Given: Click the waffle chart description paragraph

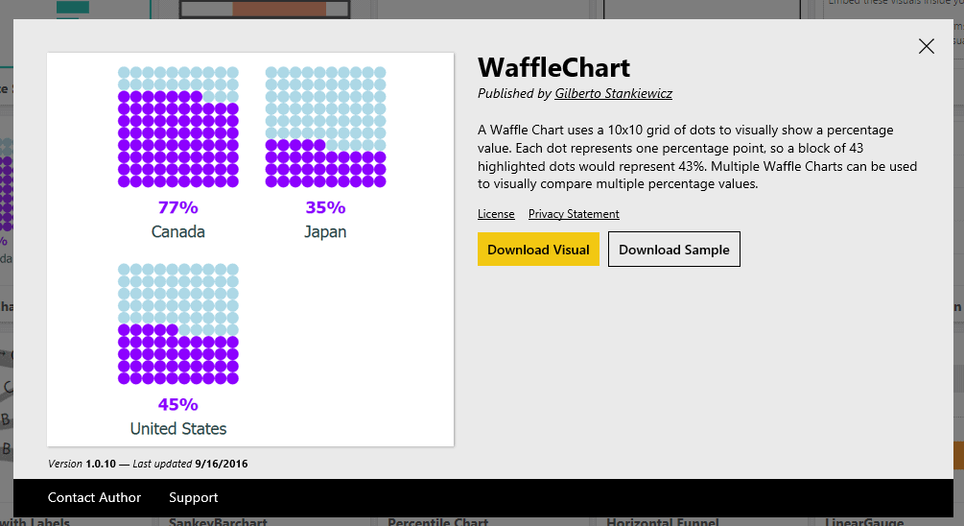Looking at the screenshot, I should point(697,156).
